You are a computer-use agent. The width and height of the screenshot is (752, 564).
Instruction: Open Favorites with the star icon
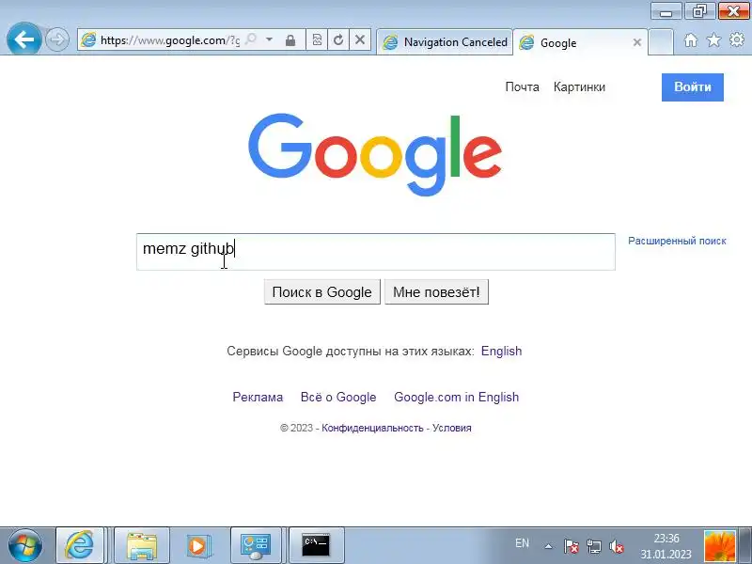pyautogui.click(x=713, y=40)
